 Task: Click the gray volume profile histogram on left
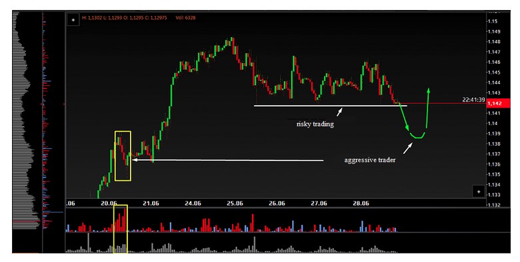tap(27, 121)
